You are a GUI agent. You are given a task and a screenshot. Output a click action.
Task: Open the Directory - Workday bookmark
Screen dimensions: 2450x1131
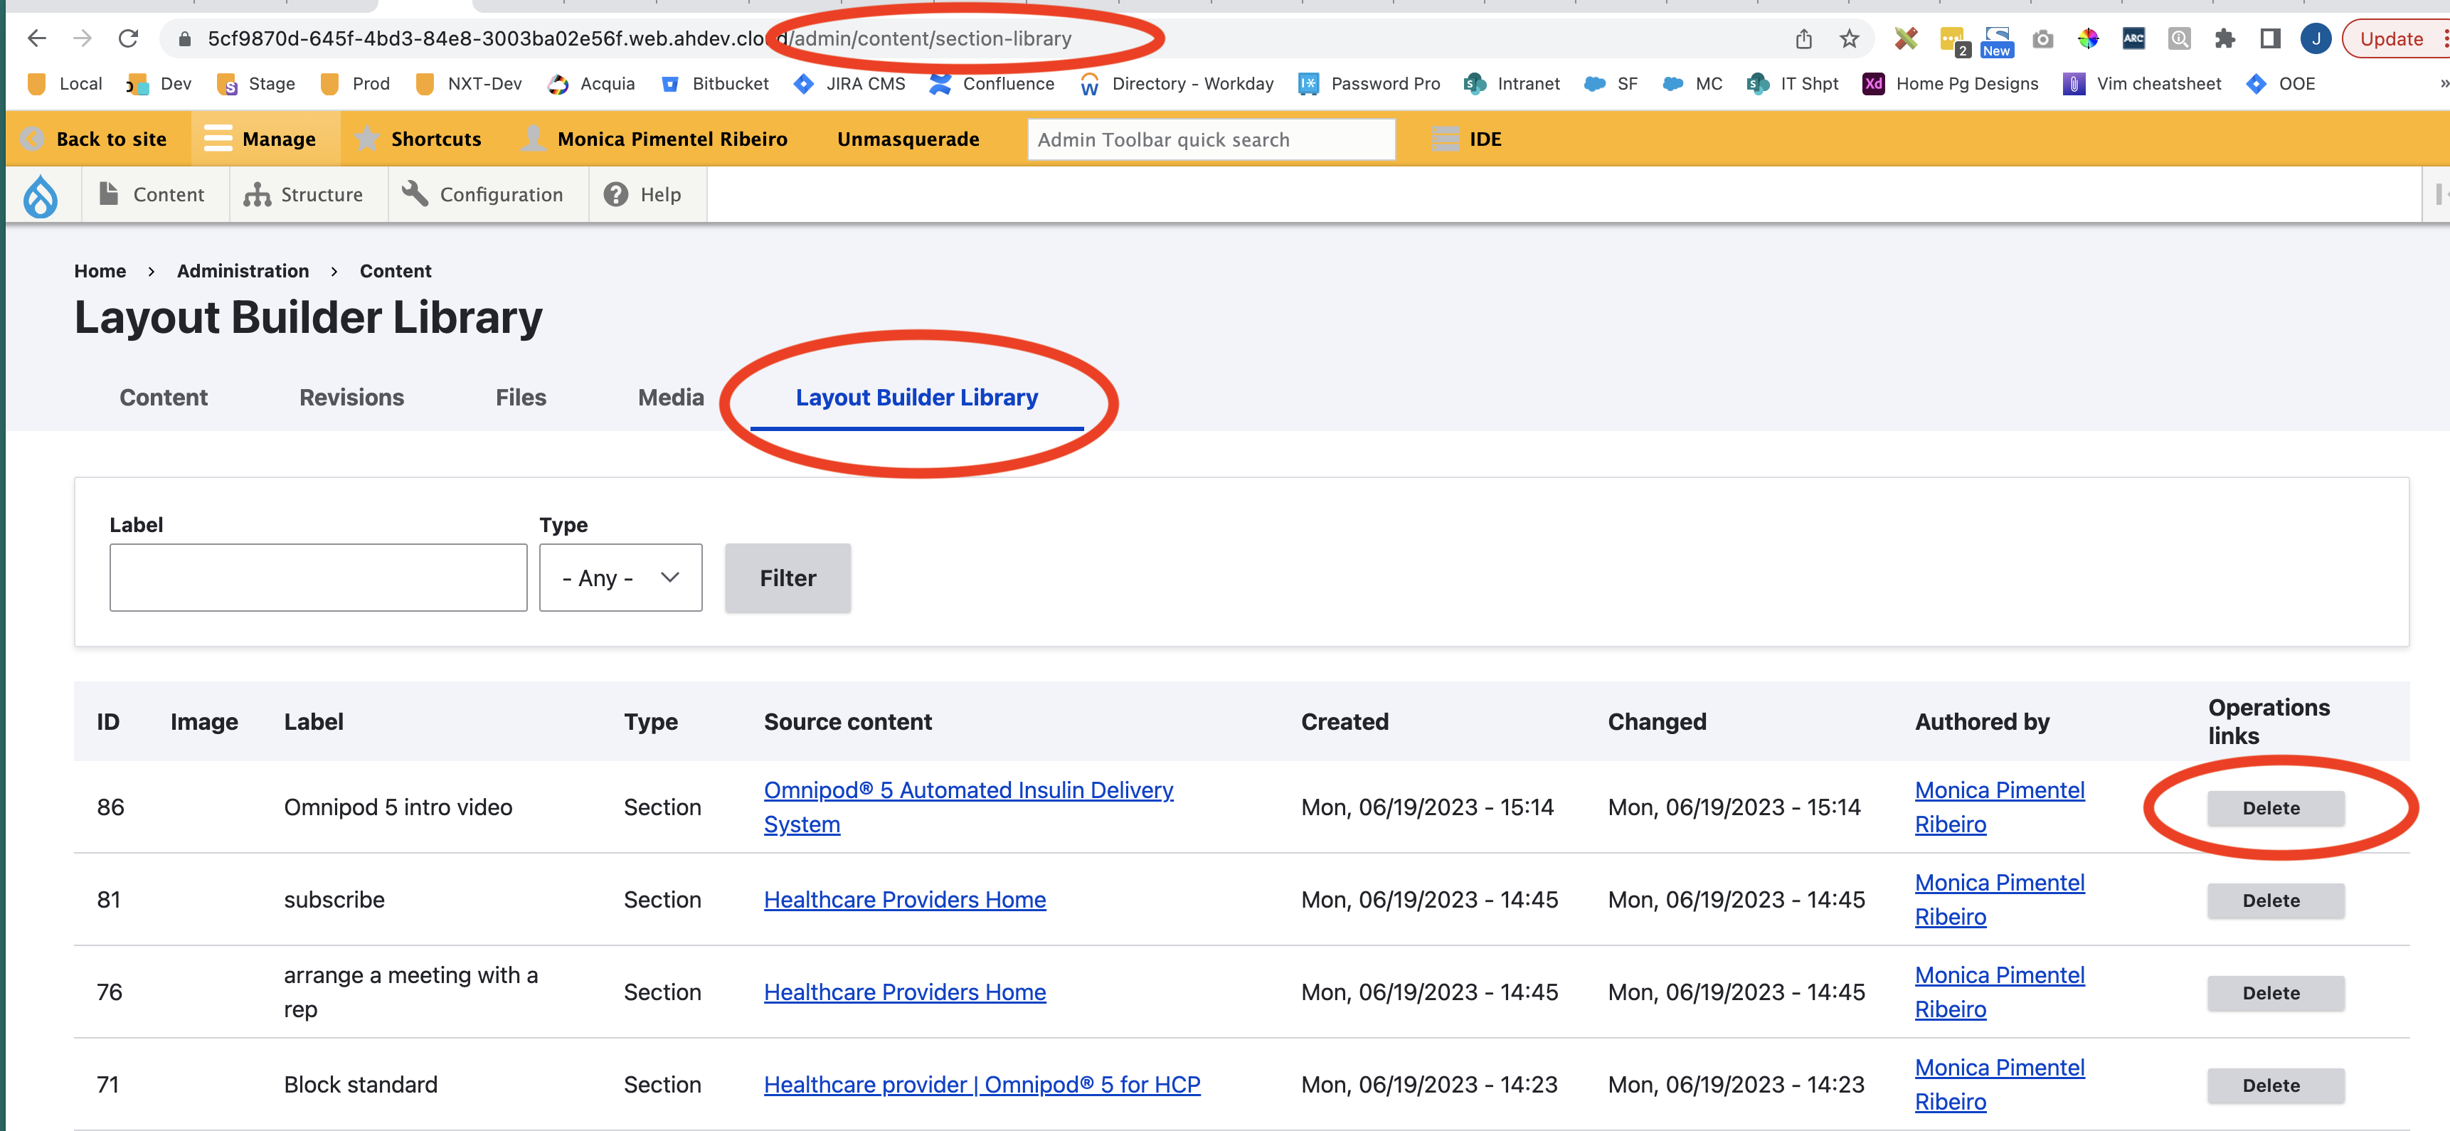coord(1177,84)
